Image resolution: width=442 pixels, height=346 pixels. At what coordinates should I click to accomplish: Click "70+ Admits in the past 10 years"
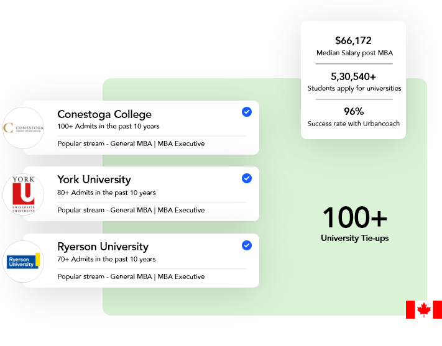coord(106,259)
